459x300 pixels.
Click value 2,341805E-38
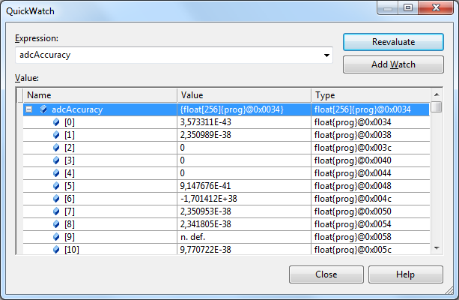(205, 224)
